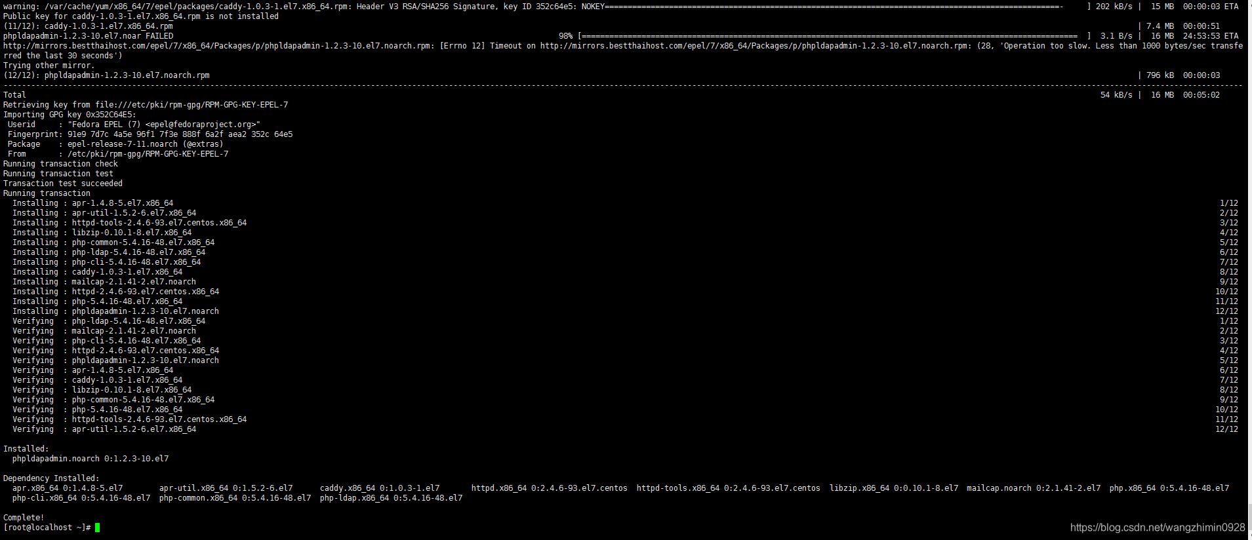Screen dimensions: 1252x540
Task: Click dependency 'php-ldap.x86_64 0:5.4.16-48.el7'
Action: (x=392, y=498)
